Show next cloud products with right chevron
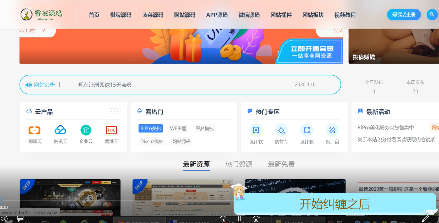 [x=117, y=111]
